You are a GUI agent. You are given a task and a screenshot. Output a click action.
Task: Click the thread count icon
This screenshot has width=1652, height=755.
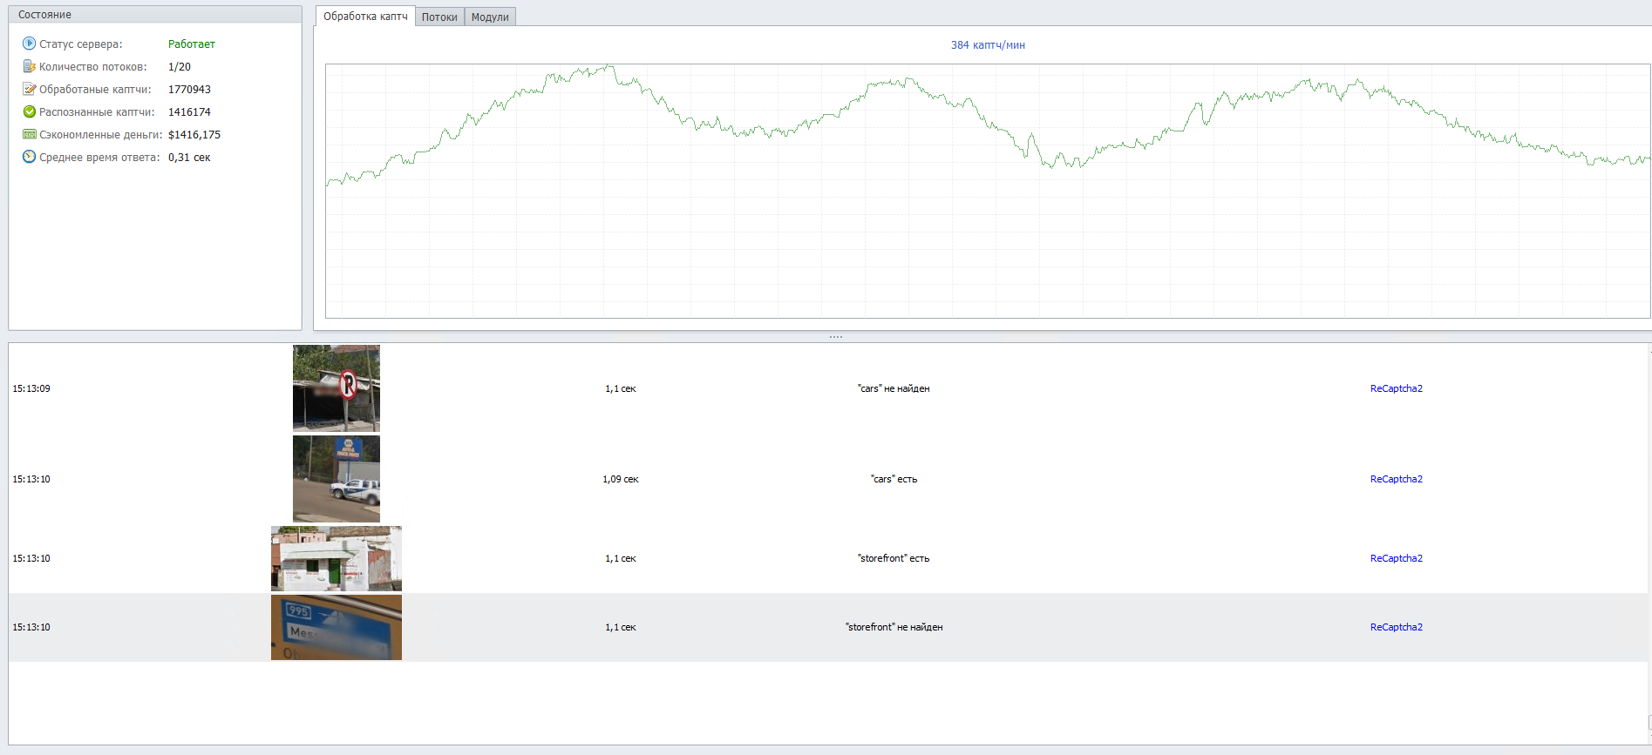[29, 66]
